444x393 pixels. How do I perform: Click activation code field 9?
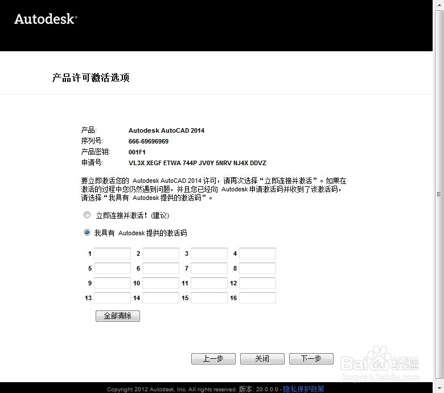click(112, 283)
